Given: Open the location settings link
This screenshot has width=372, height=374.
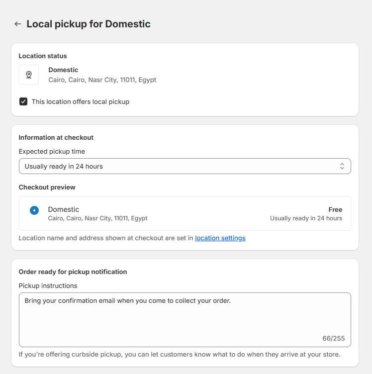Looking at the screenshot, I should (x=220, y=238).
